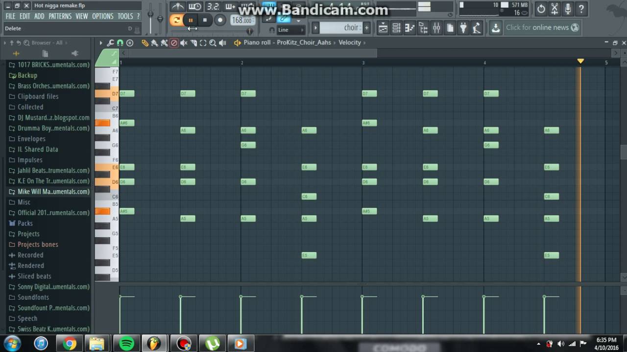Click the online news globe icon
Image resolution: width=627 pixels, height=352 pixels.
575,27
